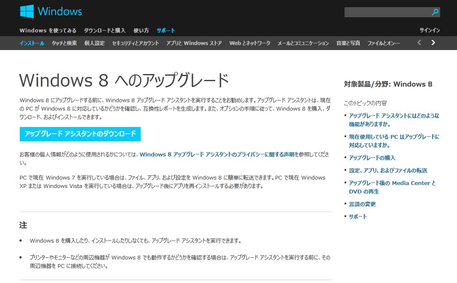Open the 使い方 menu
Viewport: 457px width, 283px height.
[141, 30]
